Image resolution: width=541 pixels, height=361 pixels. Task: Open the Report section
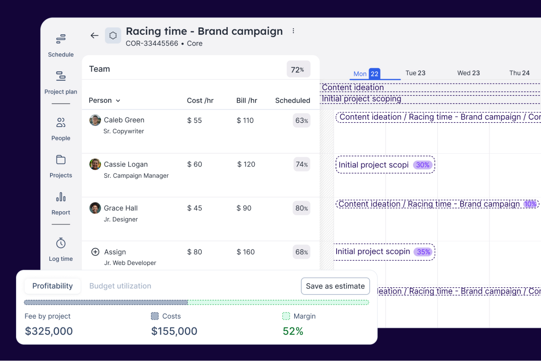[60, 202]
